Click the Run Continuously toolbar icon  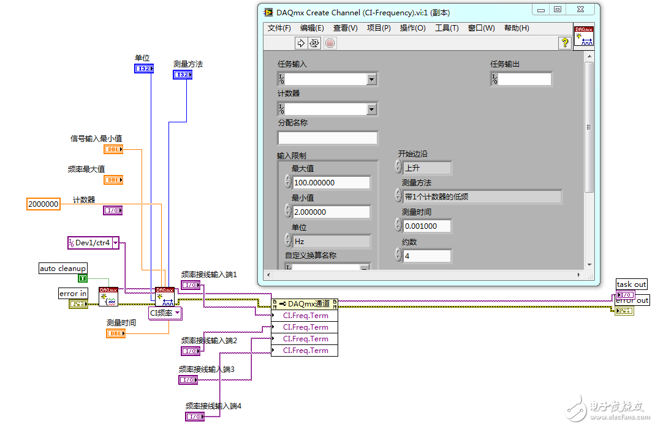coord(314,43)
